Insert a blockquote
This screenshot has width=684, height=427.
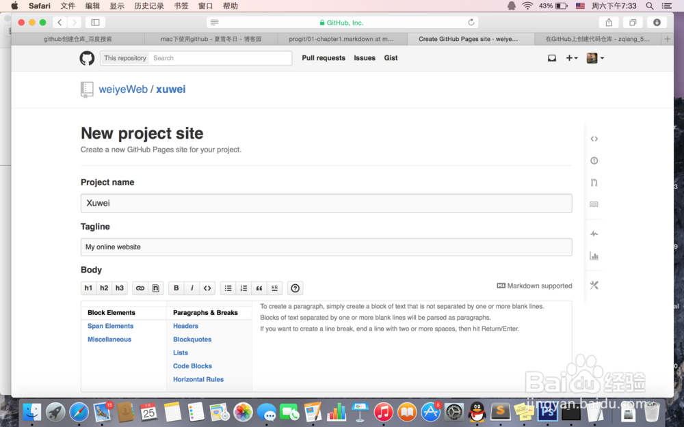259,288
